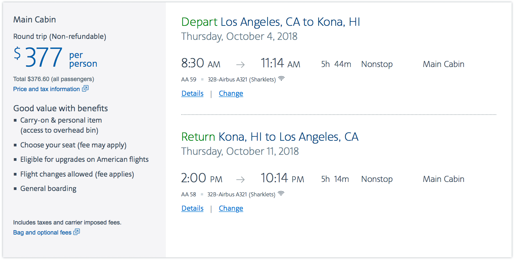Click the return flight arrow icon

[x=240, y=180]
